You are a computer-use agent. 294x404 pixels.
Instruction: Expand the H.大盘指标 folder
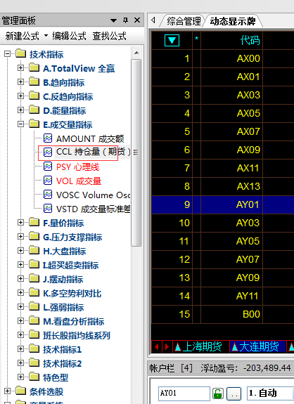pyautogui.click(x=20, y=250)
